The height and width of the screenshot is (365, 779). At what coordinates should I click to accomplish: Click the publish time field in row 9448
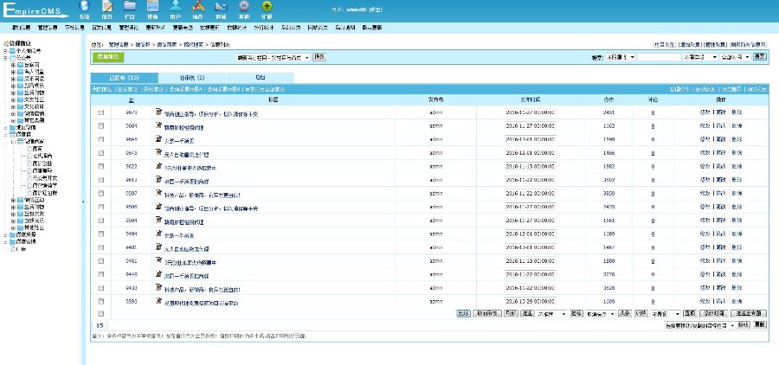(530, 274)
